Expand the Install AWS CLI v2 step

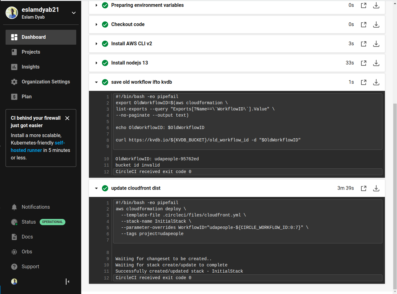[96, 44]
